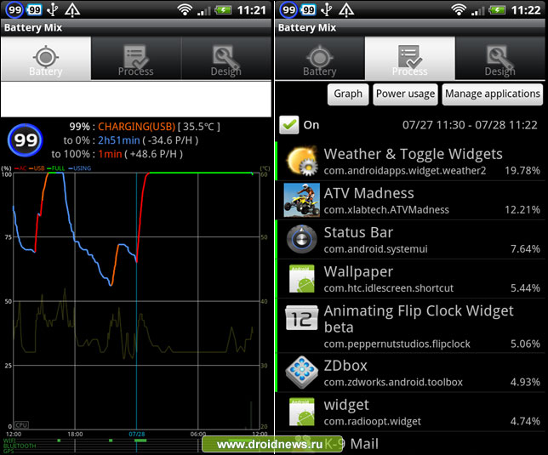
Task: Click the 06:00 time label on graph axis
Action: (198, 434)
